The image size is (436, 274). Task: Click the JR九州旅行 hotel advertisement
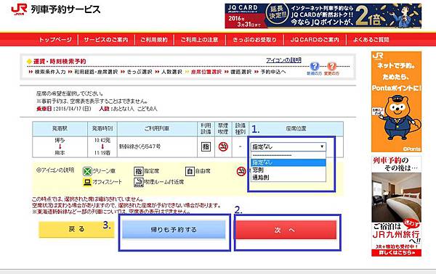tap(396, 206)
